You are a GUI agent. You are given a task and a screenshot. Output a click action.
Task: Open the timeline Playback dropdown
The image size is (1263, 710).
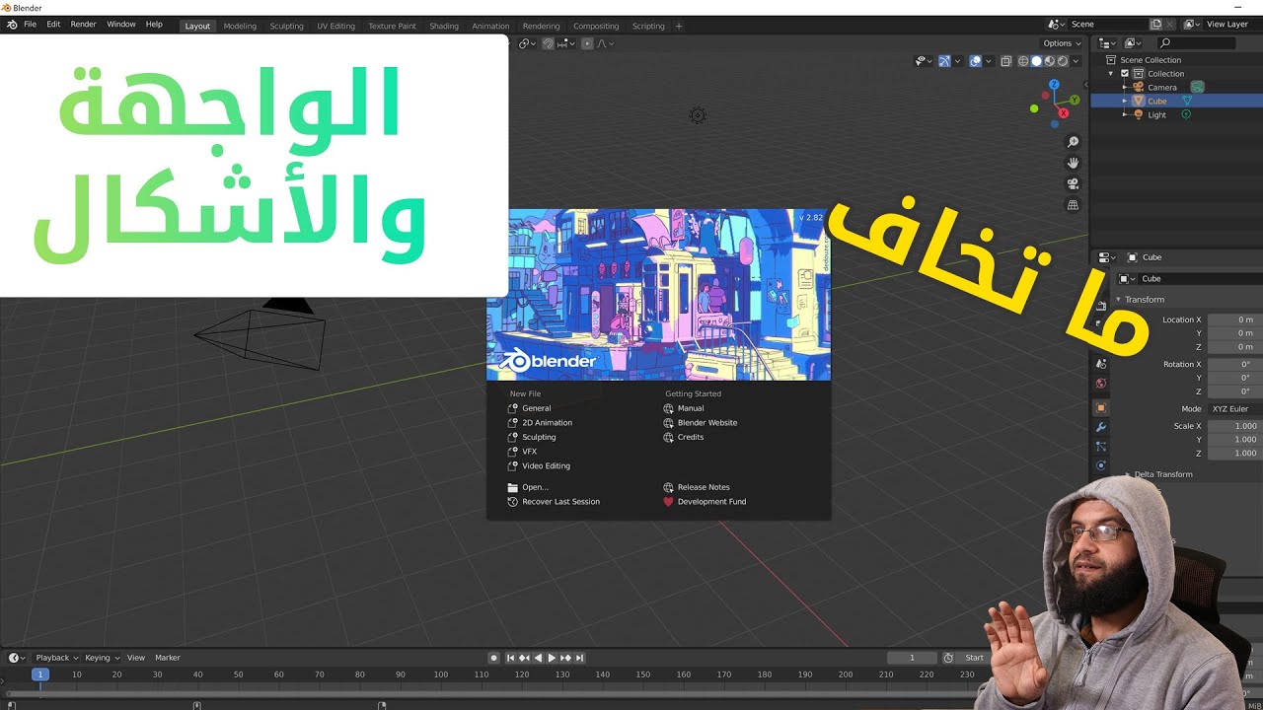[56, 658]
